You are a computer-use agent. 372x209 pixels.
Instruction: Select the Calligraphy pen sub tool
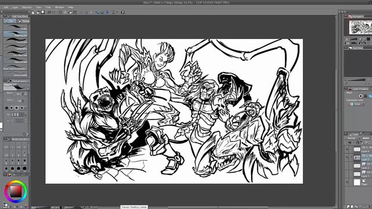coord(16,48)
